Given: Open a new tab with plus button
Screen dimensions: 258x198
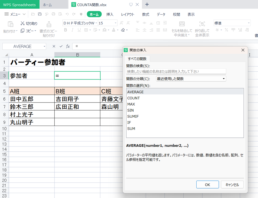Looking at the screenshot, I should pyautogui.click(x=147, y=4).
